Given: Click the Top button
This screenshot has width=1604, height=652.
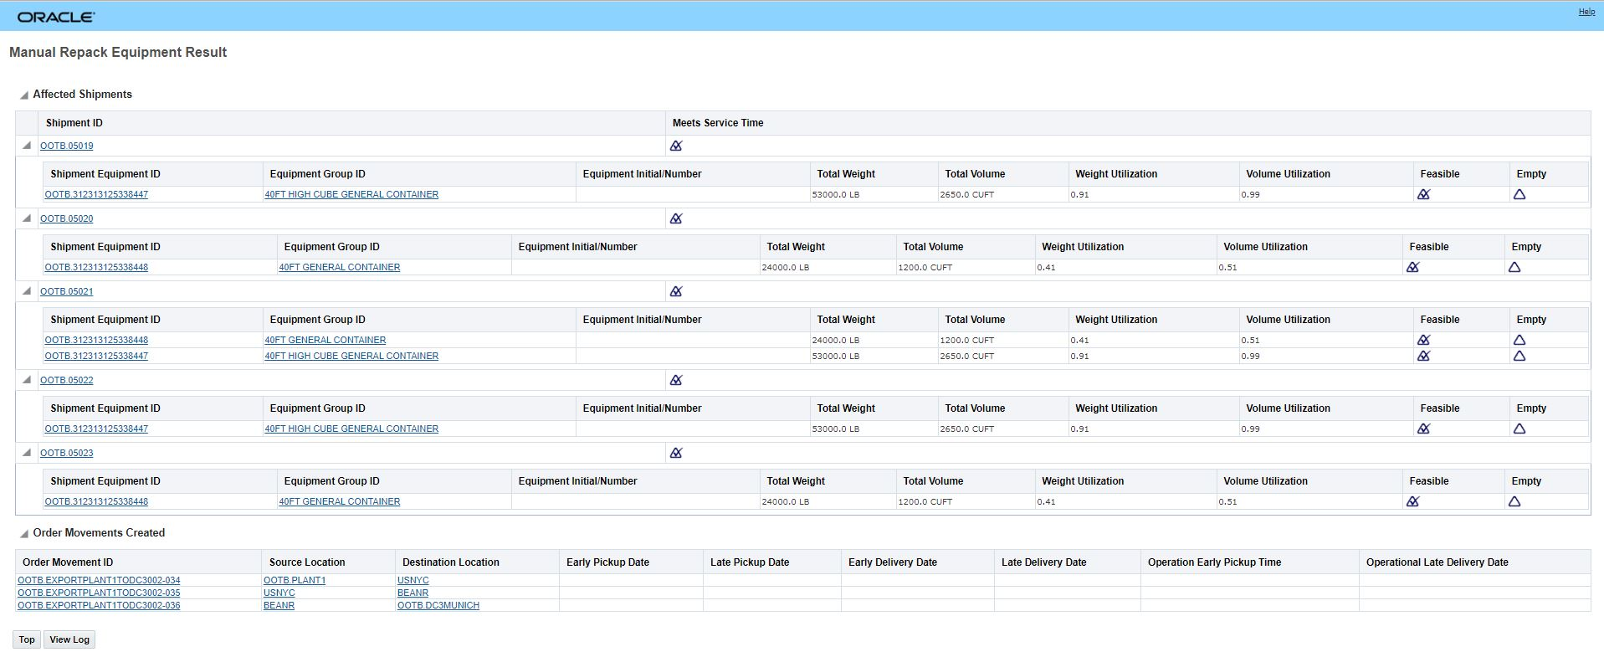Looking at the screenshot, I should pyautogui.click(x=27, y=639).
